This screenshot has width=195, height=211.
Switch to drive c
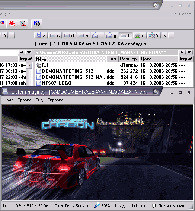[55, 35]
